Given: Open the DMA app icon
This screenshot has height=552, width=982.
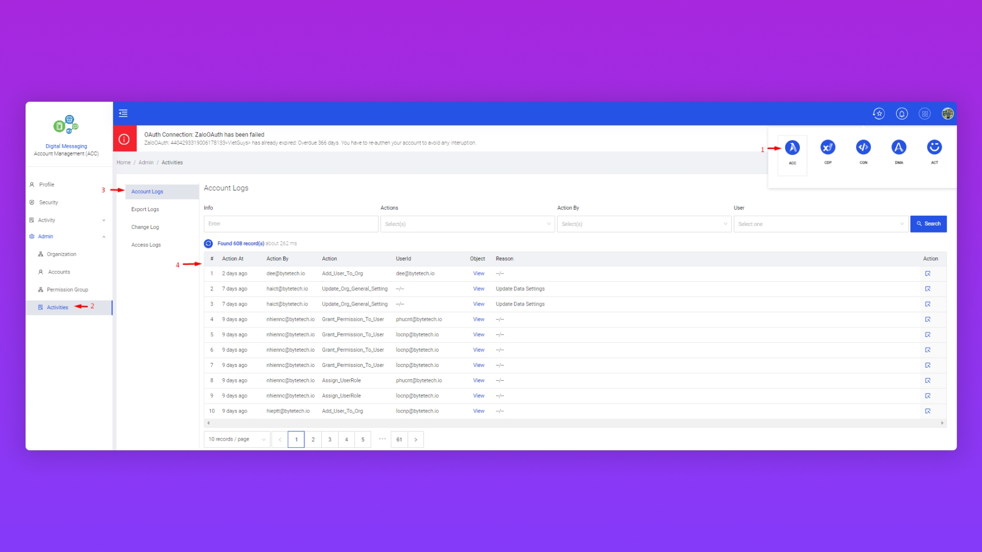Looking at the screenshot, I should point(899,148).
